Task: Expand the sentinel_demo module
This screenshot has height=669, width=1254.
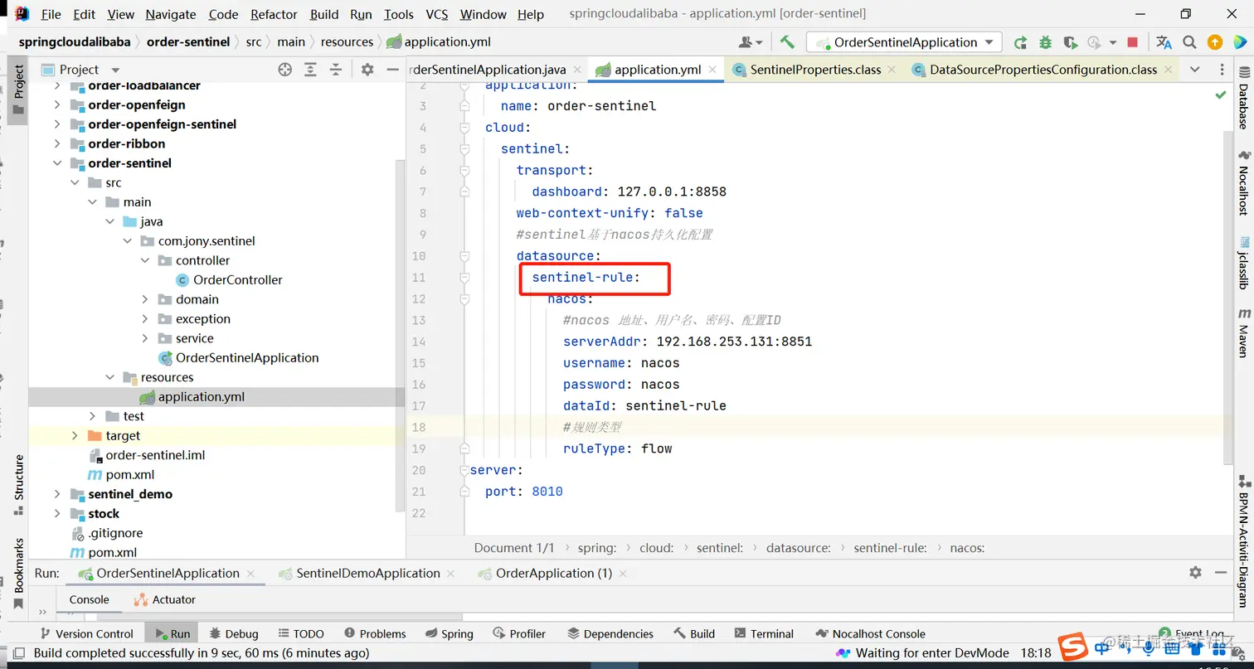Action: click(57, 494)
